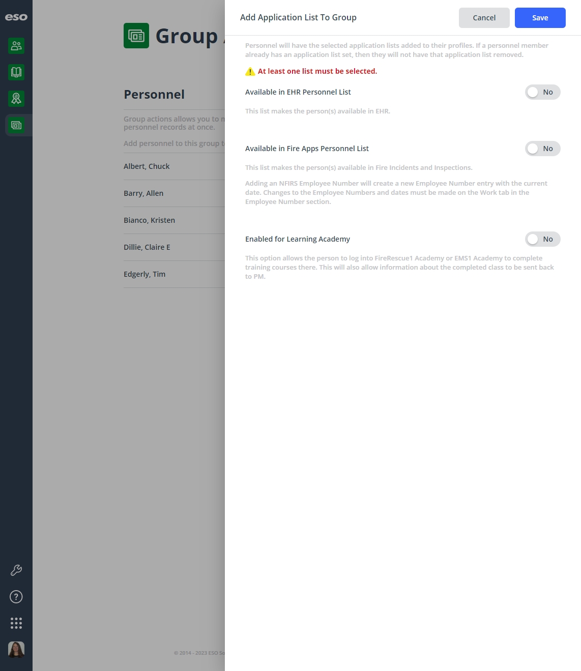Enable Available in Fire Apps Personnel List
The height and width of the screenshot is (671, 581).
coord(542,149)
